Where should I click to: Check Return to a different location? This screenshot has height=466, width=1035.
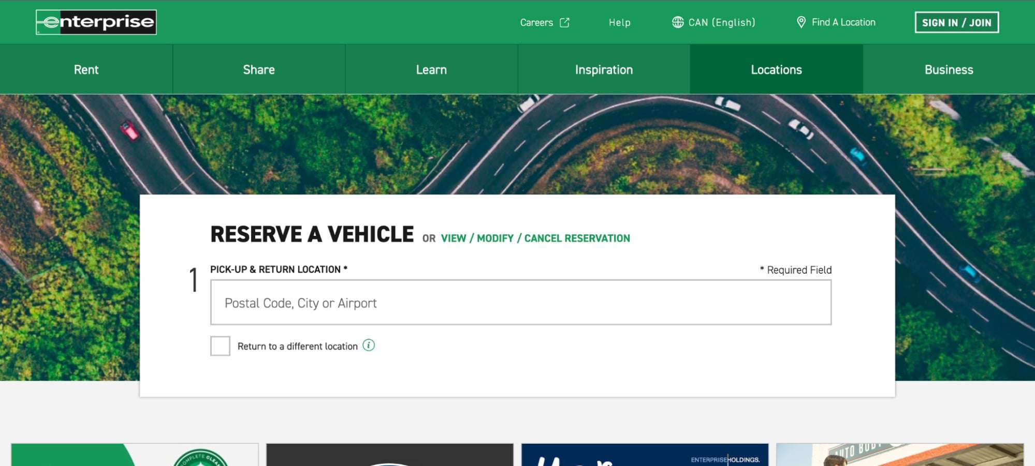point(220,346)
